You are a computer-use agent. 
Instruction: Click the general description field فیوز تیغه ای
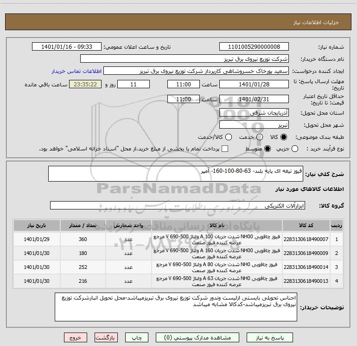tap(176, 174)
